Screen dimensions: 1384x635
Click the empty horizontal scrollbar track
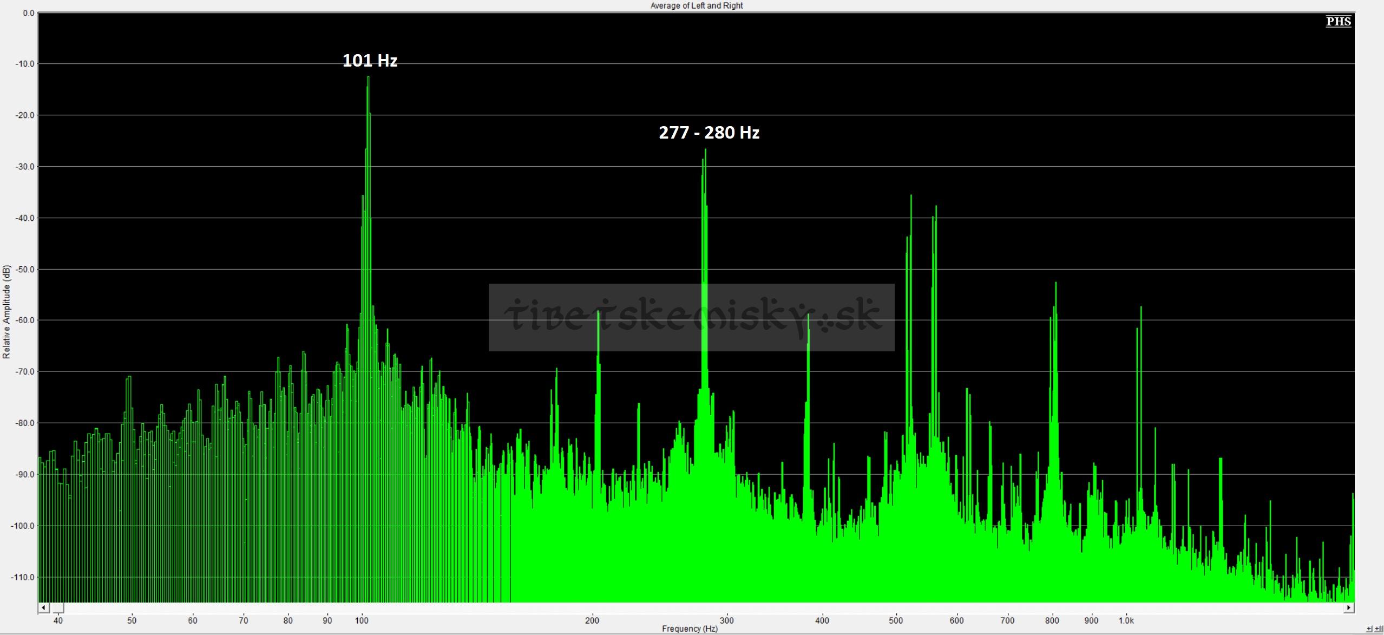tap(704, 607)
